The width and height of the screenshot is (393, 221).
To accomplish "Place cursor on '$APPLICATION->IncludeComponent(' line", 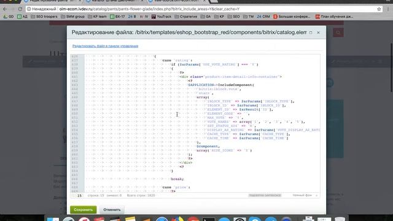I will [221, 85].
